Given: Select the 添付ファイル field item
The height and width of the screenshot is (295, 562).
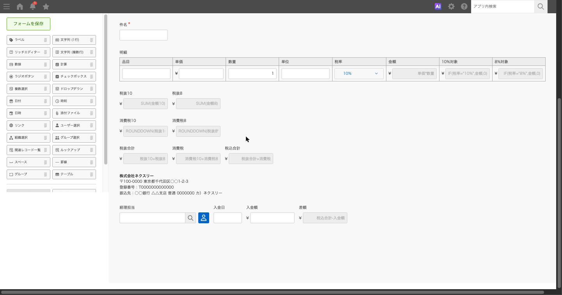Looking at the screenshot, I should pos(74,113).
